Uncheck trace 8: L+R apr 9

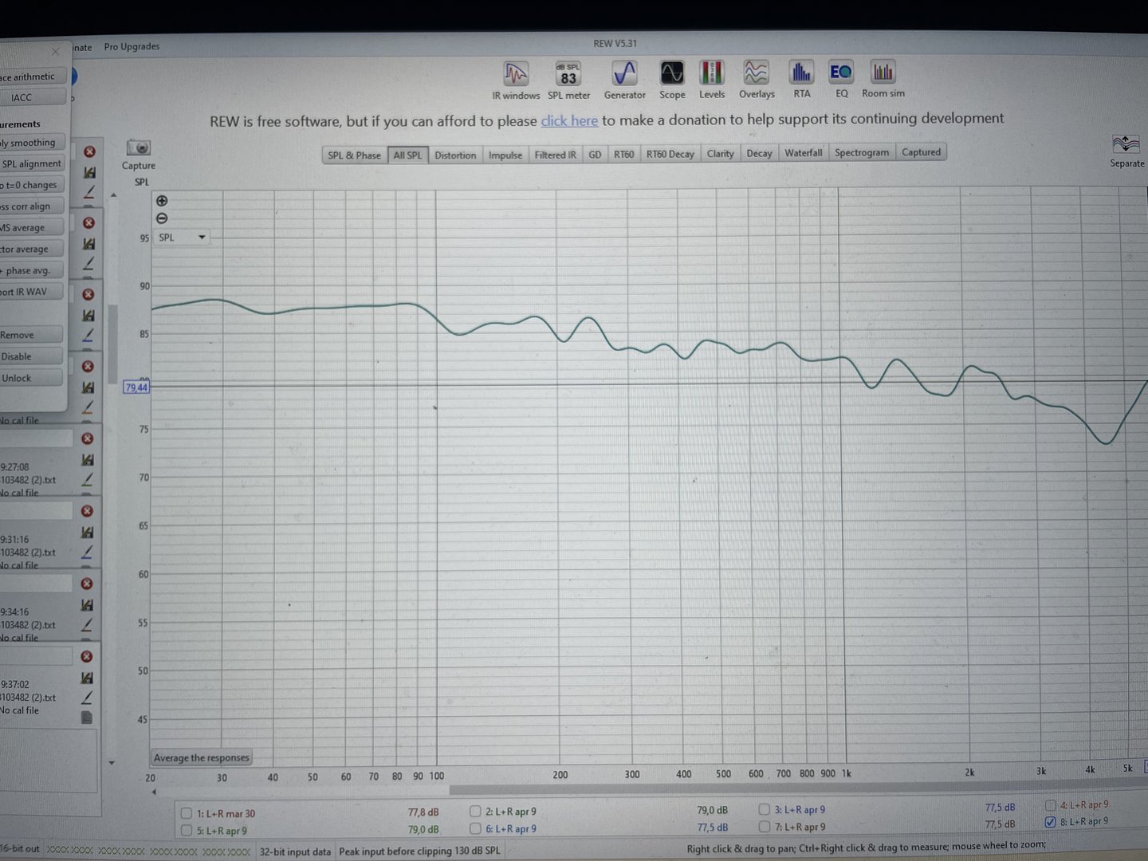(1051, 822)
